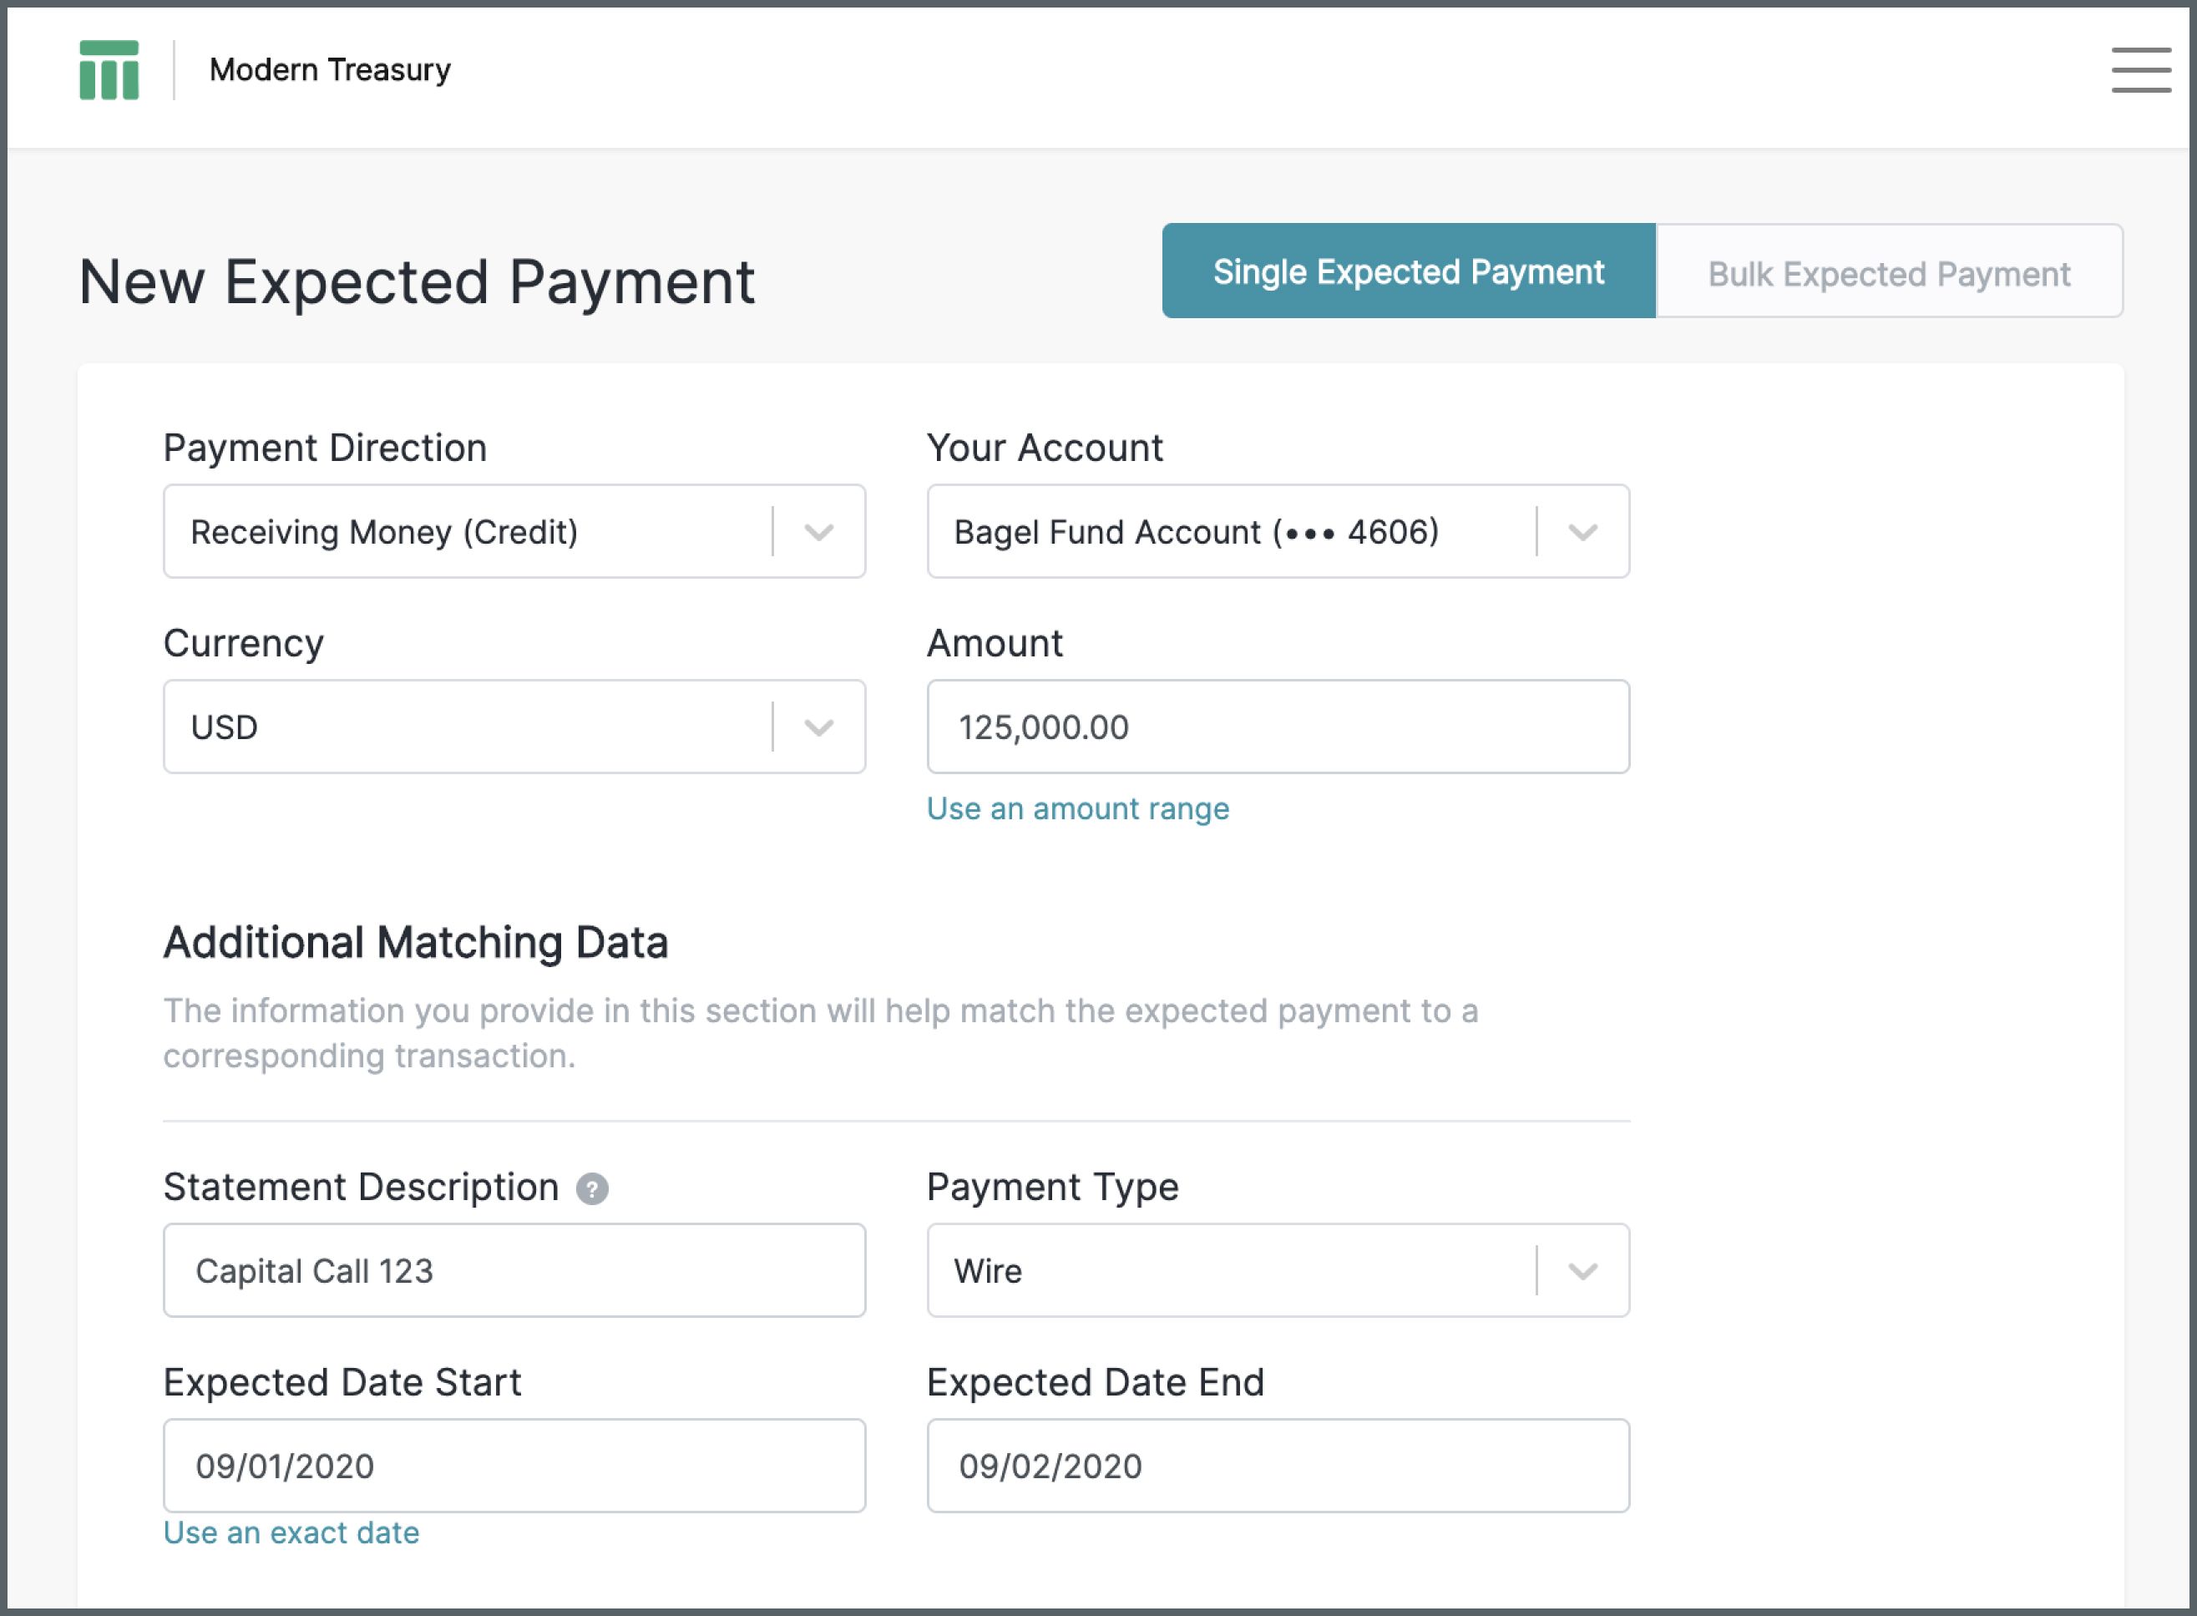The width and height of the screenshot is (2197, 1616).
Task: Click the Use an exact date link
Action: point(291,1532)
